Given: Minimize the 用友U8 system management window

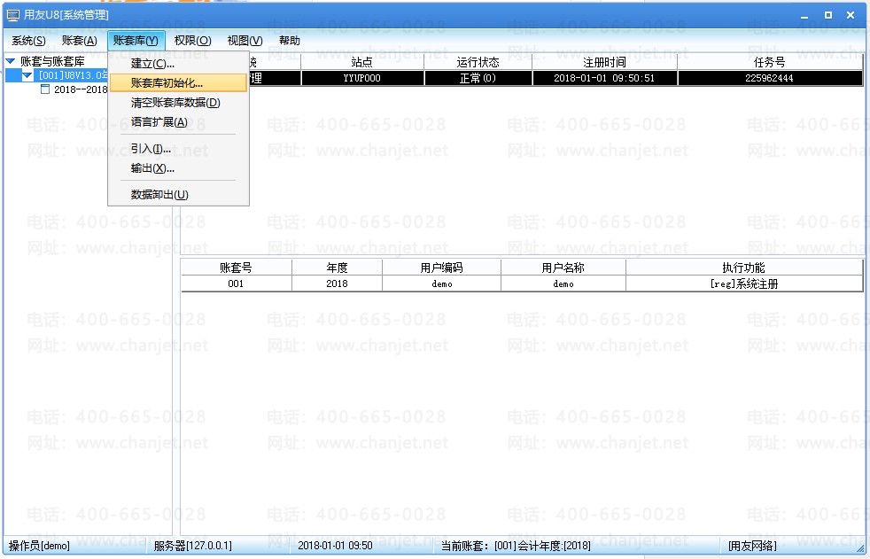Looking at the screenshot, I should pos(804,16).
